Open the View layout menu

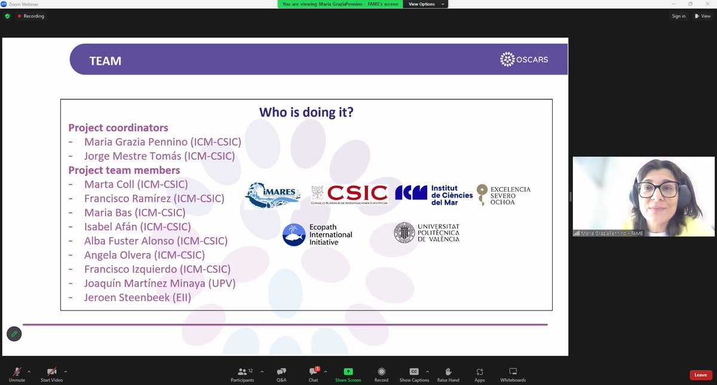pos(701,16)
